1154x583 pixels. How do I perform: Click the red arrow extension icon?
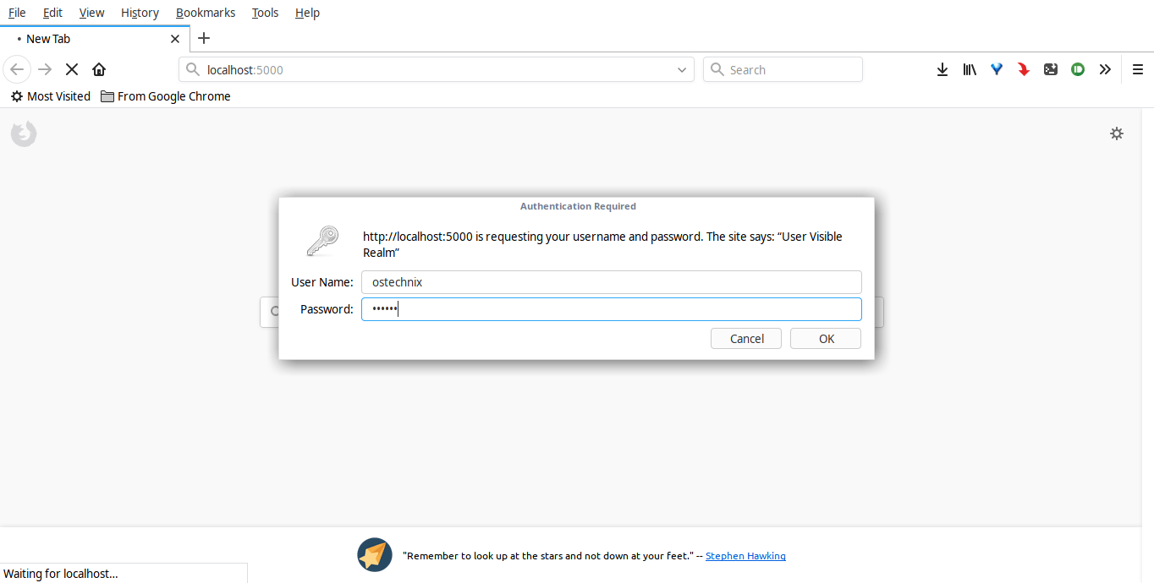[x=1024, y=70]
